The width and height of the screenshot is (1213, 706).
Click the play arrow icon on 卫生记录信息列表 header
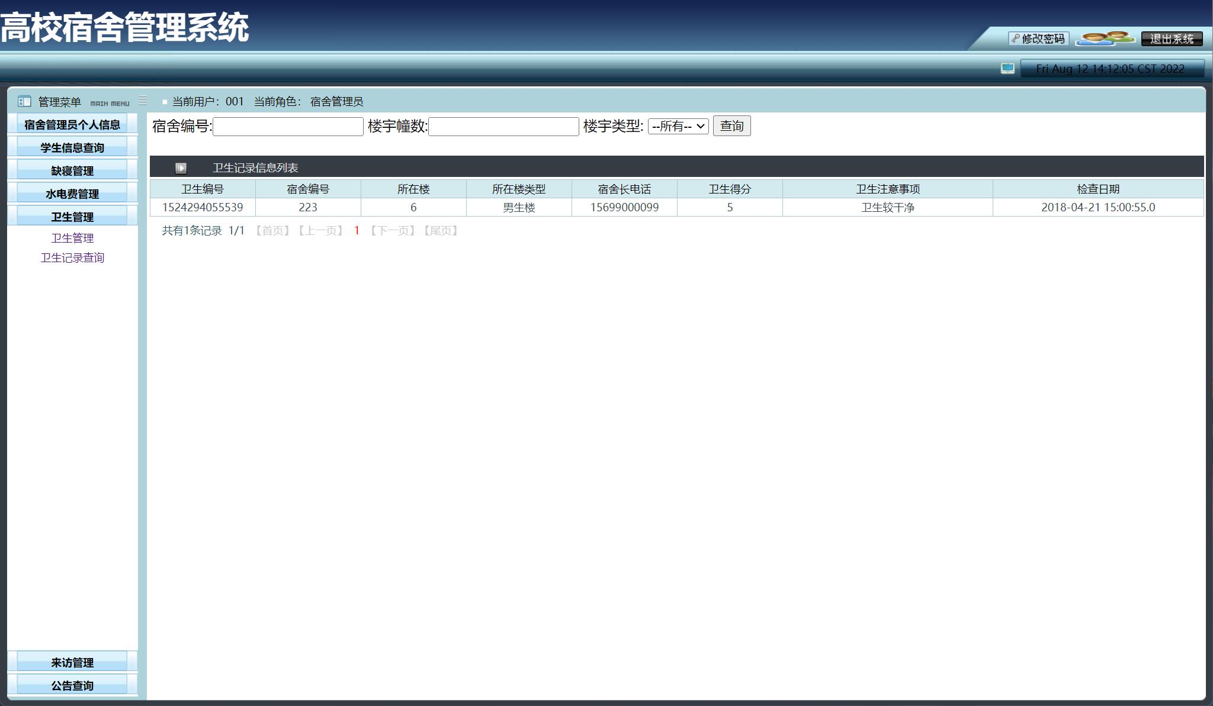point(181,167)
